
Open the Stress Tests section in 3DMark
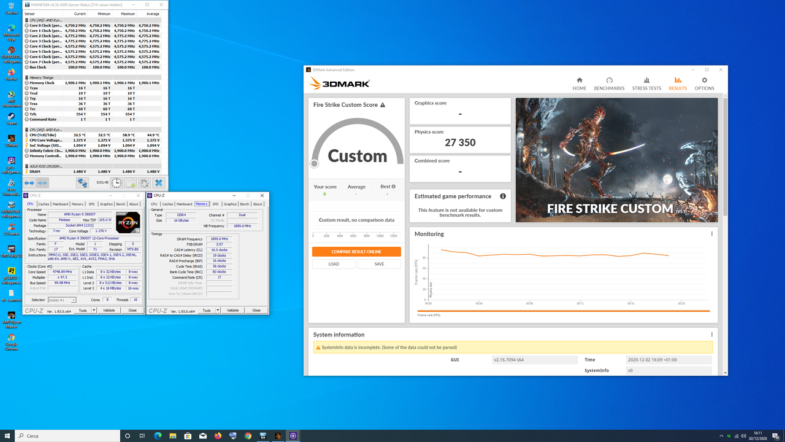point(646,83)
